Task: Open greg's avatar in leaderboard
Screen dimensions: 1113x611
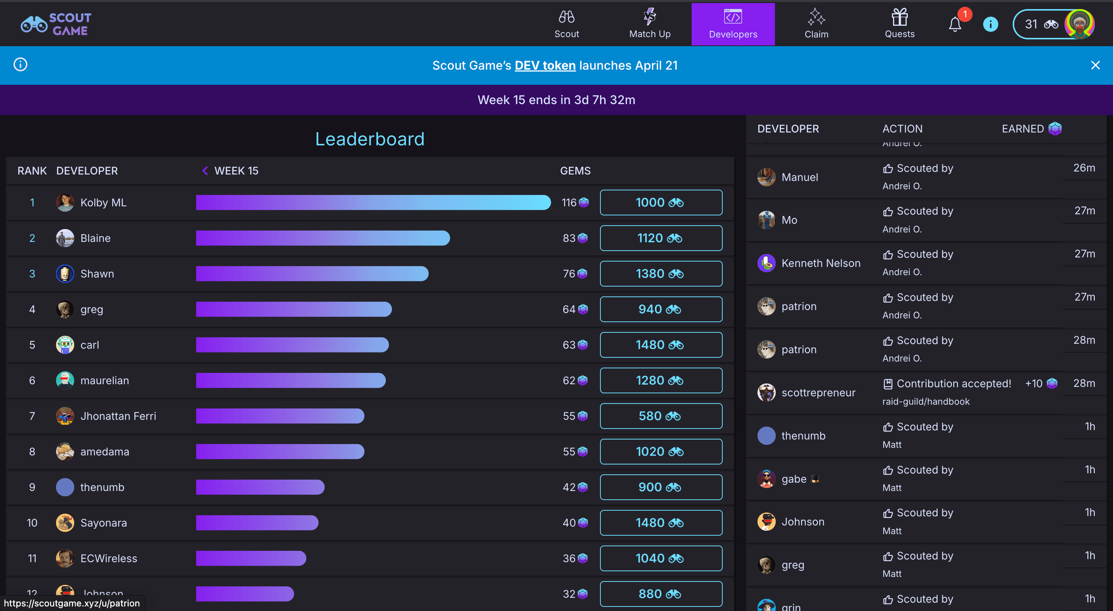Action: (x=65, y=309)
